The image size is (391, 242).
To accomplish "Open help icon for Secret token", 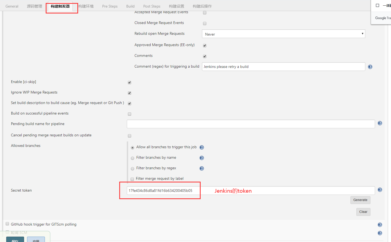I will (380, 190).
